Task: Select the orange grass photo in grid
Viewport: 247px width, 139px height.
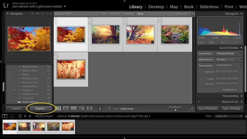Action: point(71,69)
